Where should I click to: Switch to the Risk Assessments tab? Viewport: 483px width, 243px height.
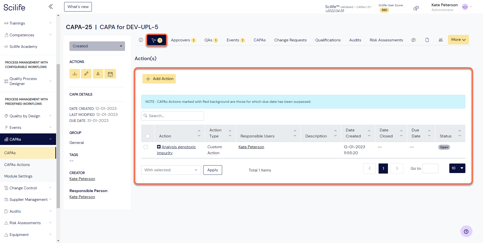tap(386, 40)
